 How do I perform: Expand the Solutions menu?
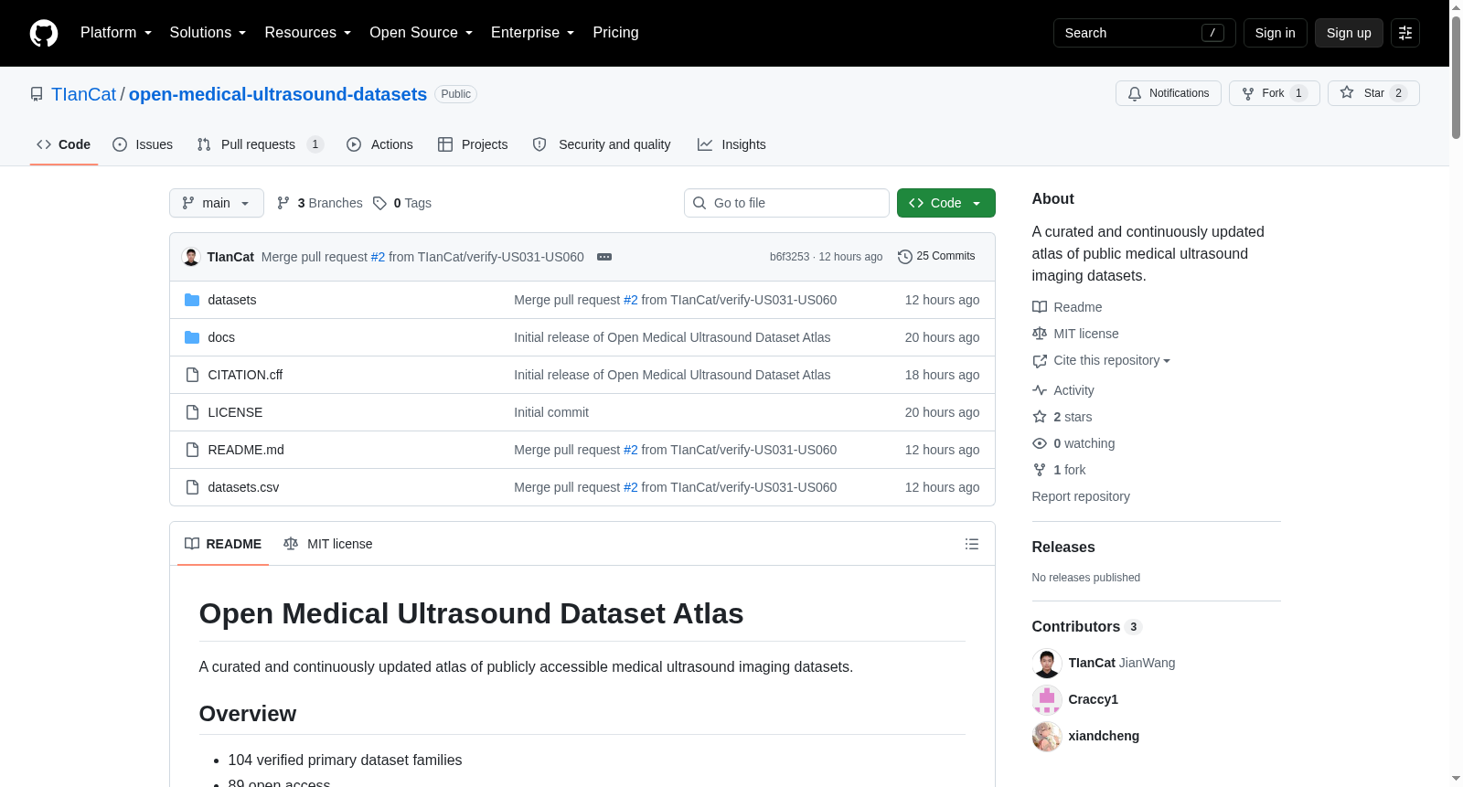(208, 33)
